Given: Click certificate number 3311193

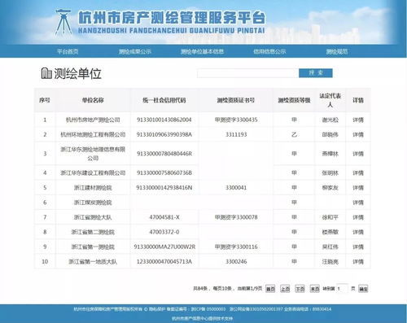Looking at the screenshot, I should (x=236, y=134).
